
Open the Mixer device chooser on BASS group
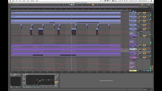click(x=133, y=37)
